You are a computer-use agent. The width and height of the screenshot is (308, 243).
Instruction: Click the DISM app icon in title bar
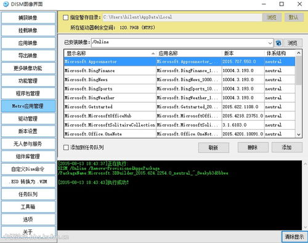point(6,4)
